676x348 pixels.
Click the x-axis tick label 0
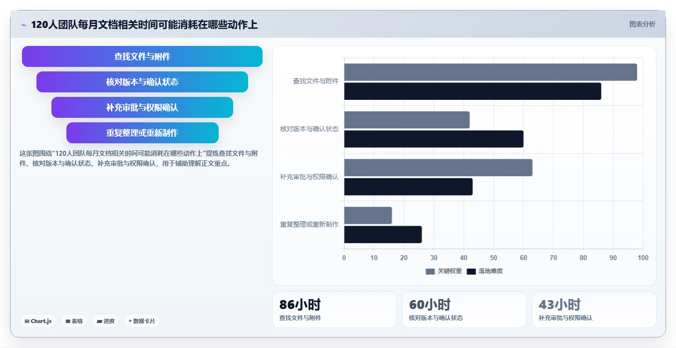[x=344, y=258]
